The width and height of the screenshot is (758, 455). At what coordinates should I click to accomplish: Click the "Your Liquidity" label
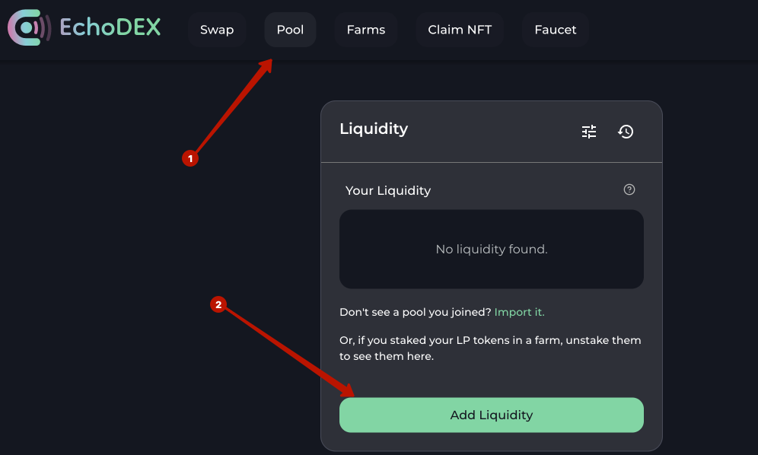click(x=388, y=190)
